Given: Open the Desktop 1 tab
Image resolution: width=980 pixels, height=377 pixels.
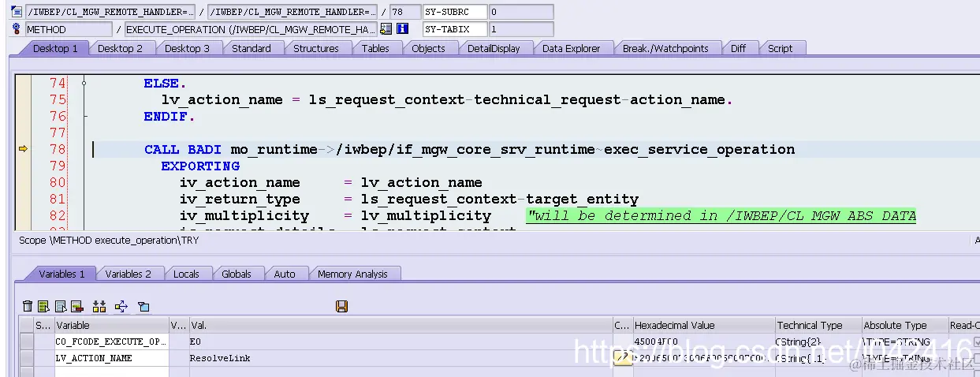Looking at the screenshot, I should (55, 48).
